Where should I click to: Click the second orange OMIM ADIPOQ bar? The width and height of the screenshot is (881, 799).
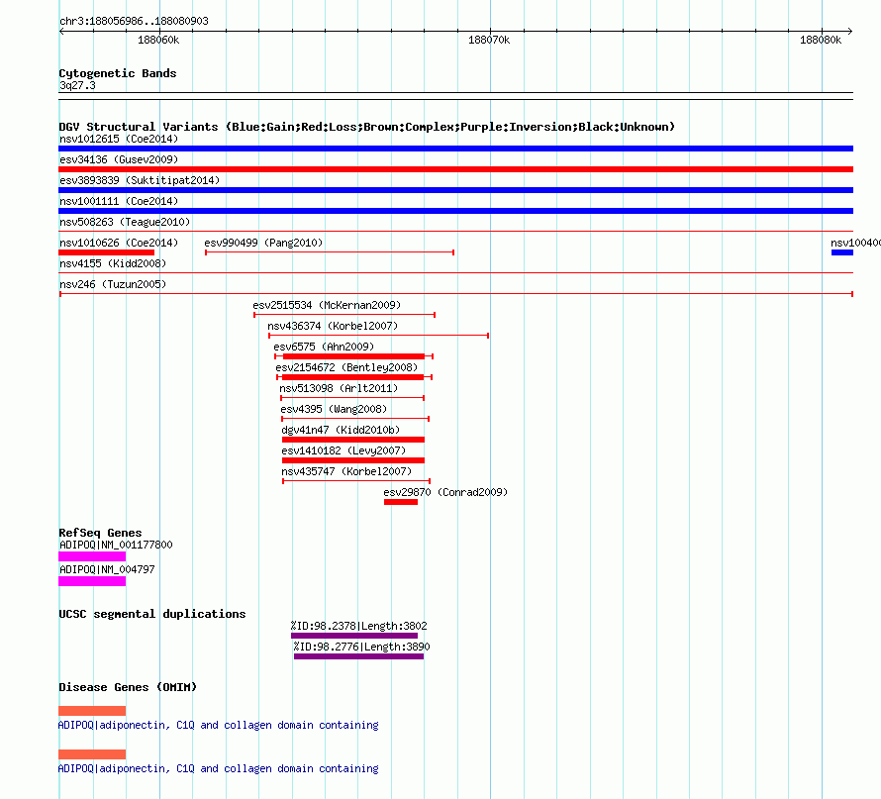pos(92,754)
